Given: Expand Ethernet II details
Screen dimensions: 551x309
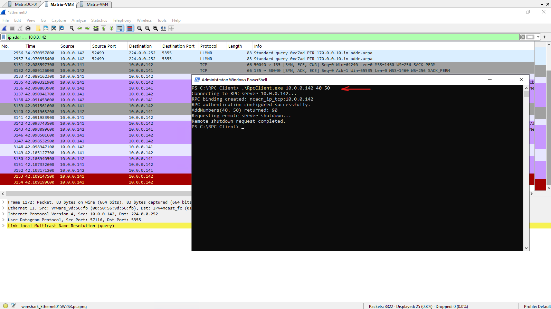Looking at the screenshot, I should tap(3, 208).
